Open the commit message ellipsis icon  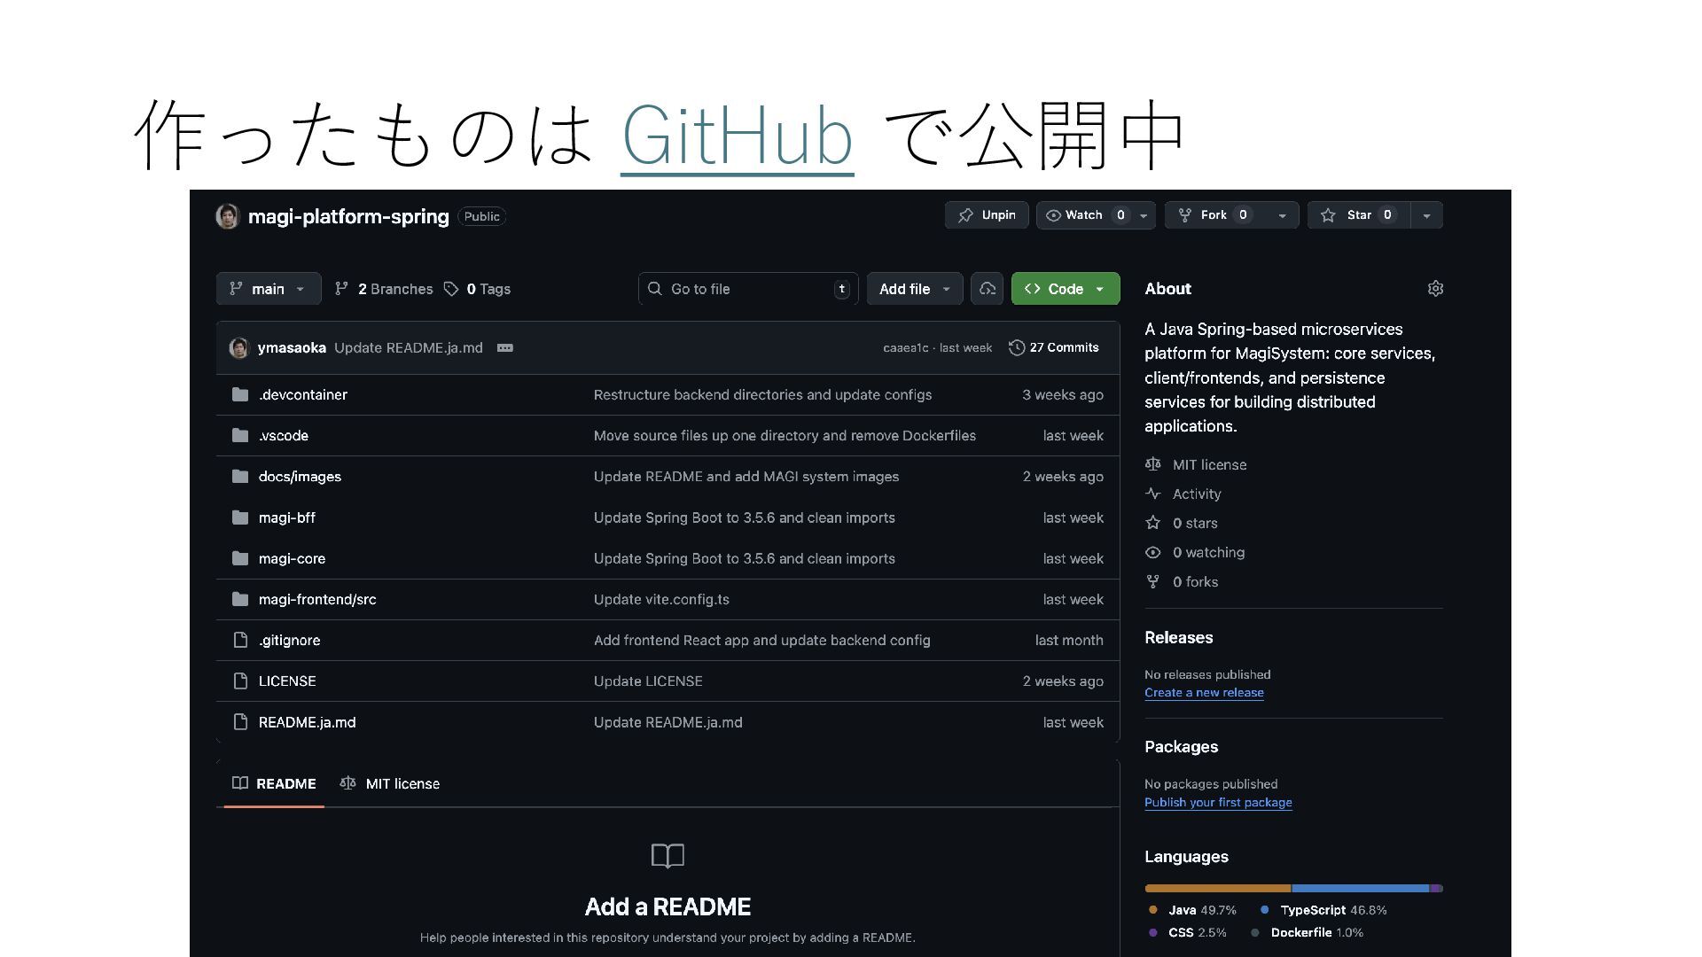click(505, 348)
